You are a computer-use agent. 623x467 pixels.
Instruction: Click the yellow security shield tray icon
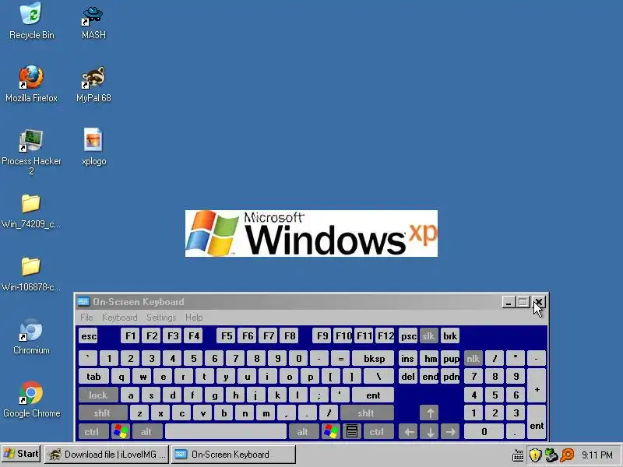pos(535,455)
